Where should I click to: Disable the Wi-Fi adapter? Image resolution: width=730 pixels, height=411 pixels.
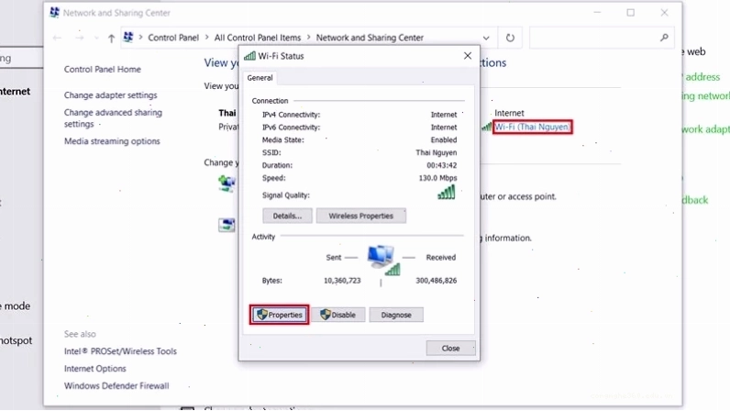[x=338, y=315]
